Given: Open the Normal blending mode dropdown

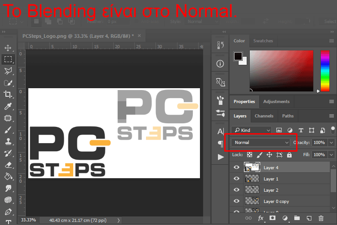Looking at the screenshot, I should coord(261,143).
